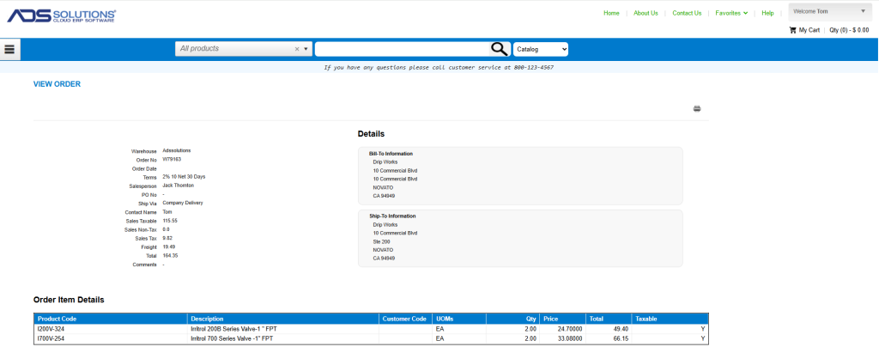
Task: Click the order total 164.35
Action: click(x=171, y=255)
